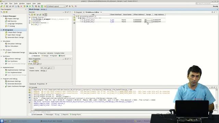Expand the Constraints folder
The image size is (219, 123).
pos(29,21)
